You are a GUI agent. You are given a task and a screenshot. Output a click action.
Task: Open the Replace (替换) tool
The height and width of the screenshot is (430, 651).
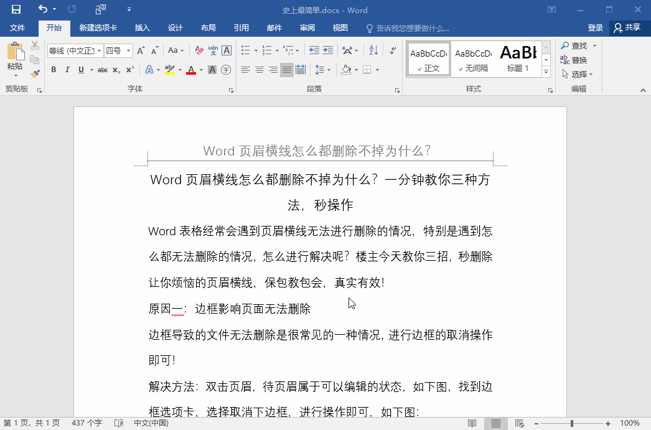click(x=578, y=59)
